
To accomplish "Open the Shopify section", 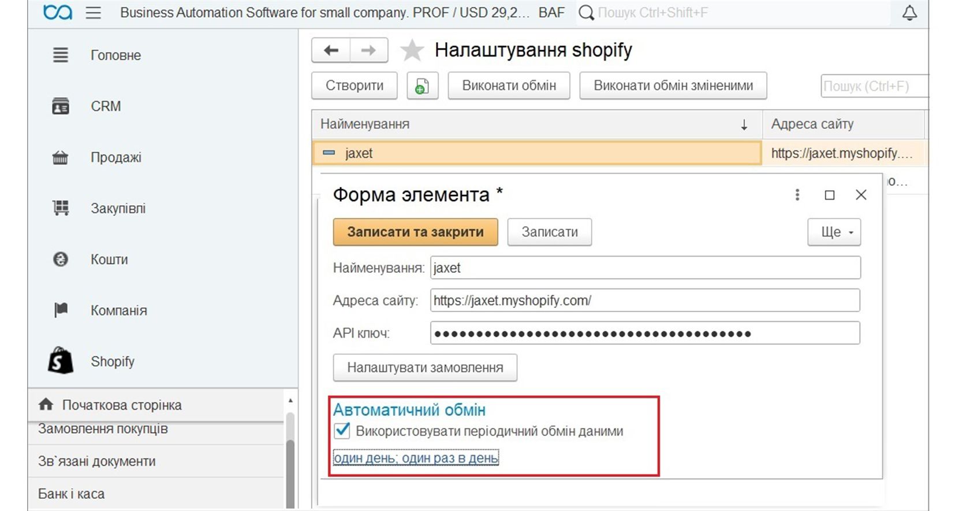I will point(113,362).
